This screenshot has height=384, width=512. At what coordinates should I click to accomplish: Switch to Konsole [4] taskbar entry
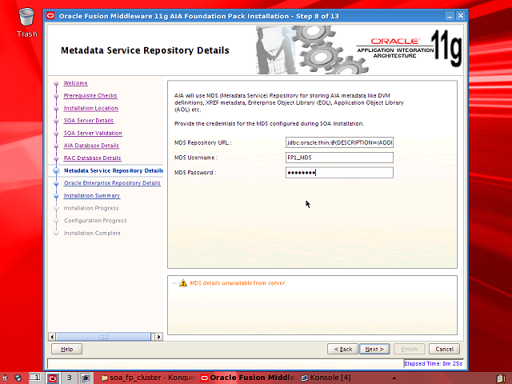click(326, 378)
